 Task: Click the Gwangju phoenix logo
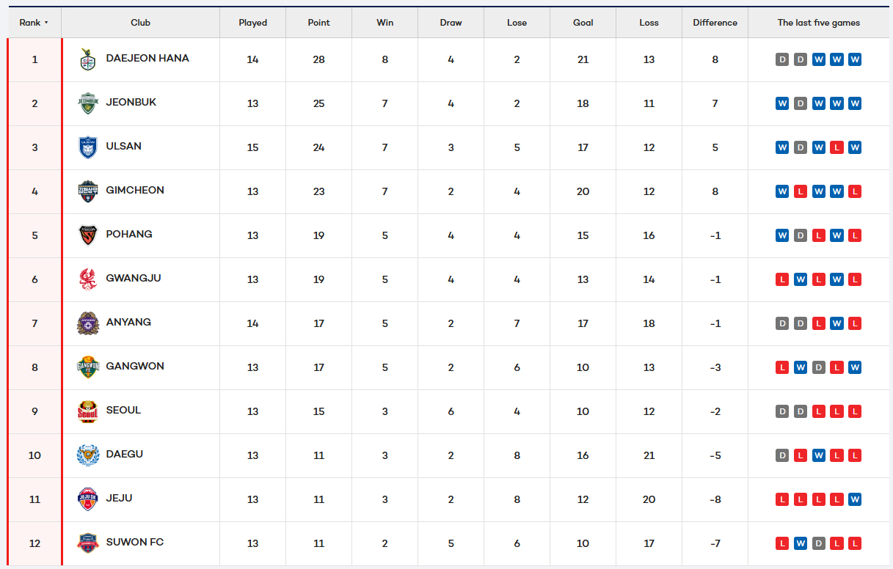[88, 279]
